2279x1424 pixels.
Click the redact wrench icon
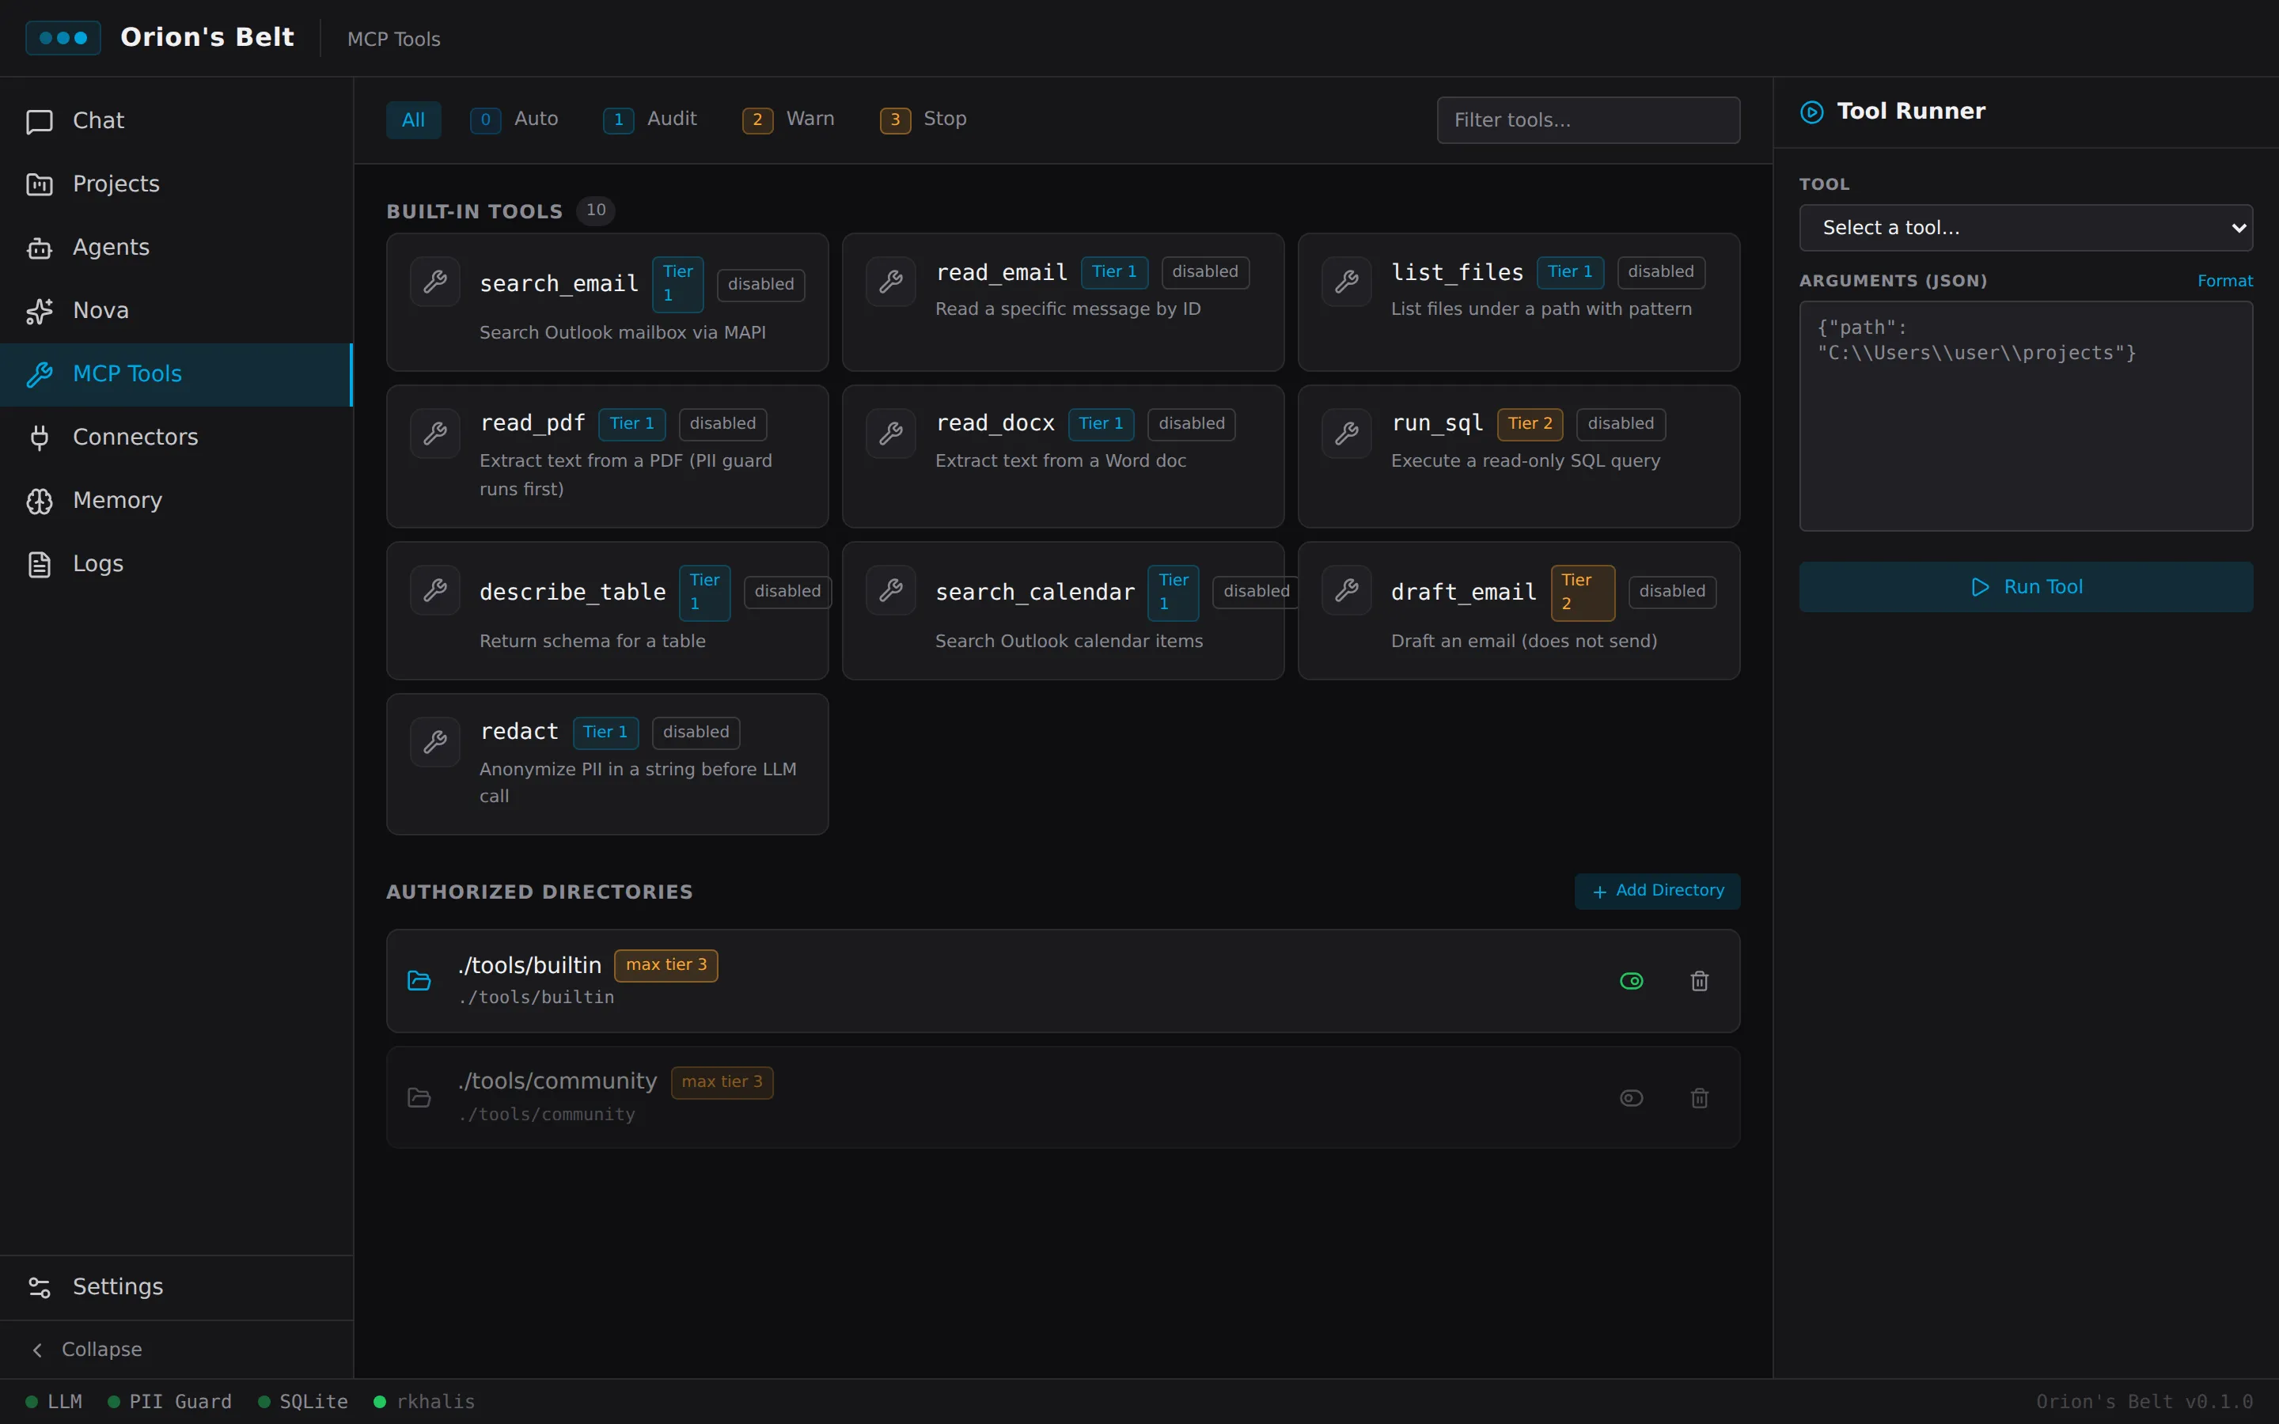pyautogui.click(x=435, y=742)
